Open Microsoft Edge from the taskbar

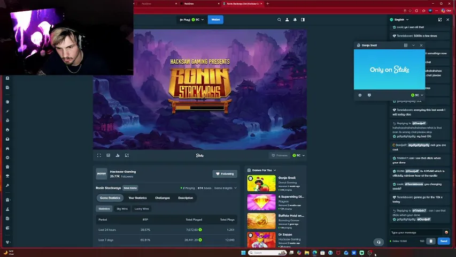[x=315, y=253]
